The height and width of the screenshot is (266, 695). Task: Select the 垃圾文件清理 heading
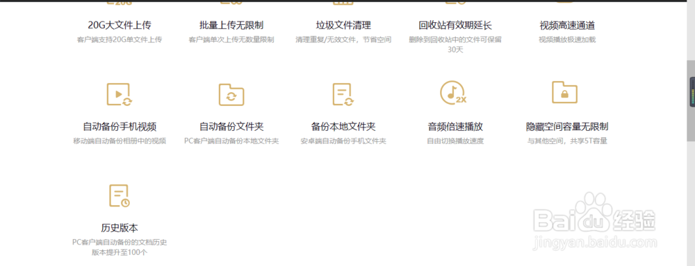click(343, 25)
